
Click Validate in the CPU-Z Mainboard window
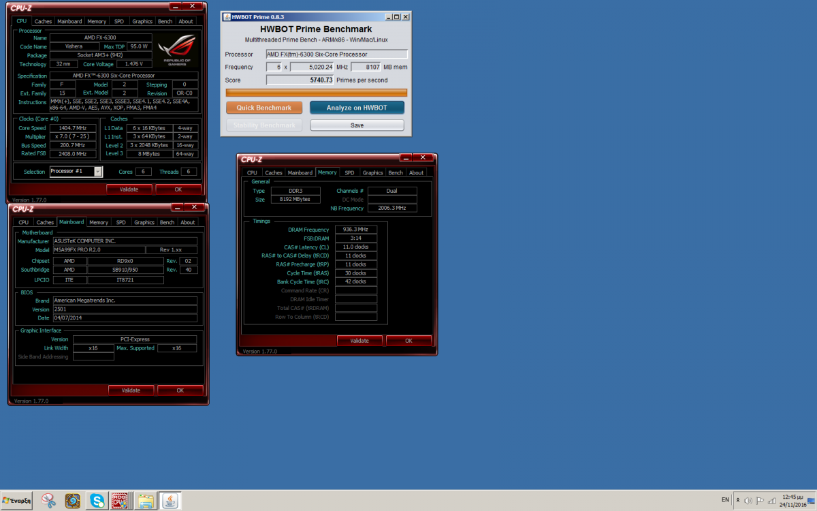(x=131, y=390)
